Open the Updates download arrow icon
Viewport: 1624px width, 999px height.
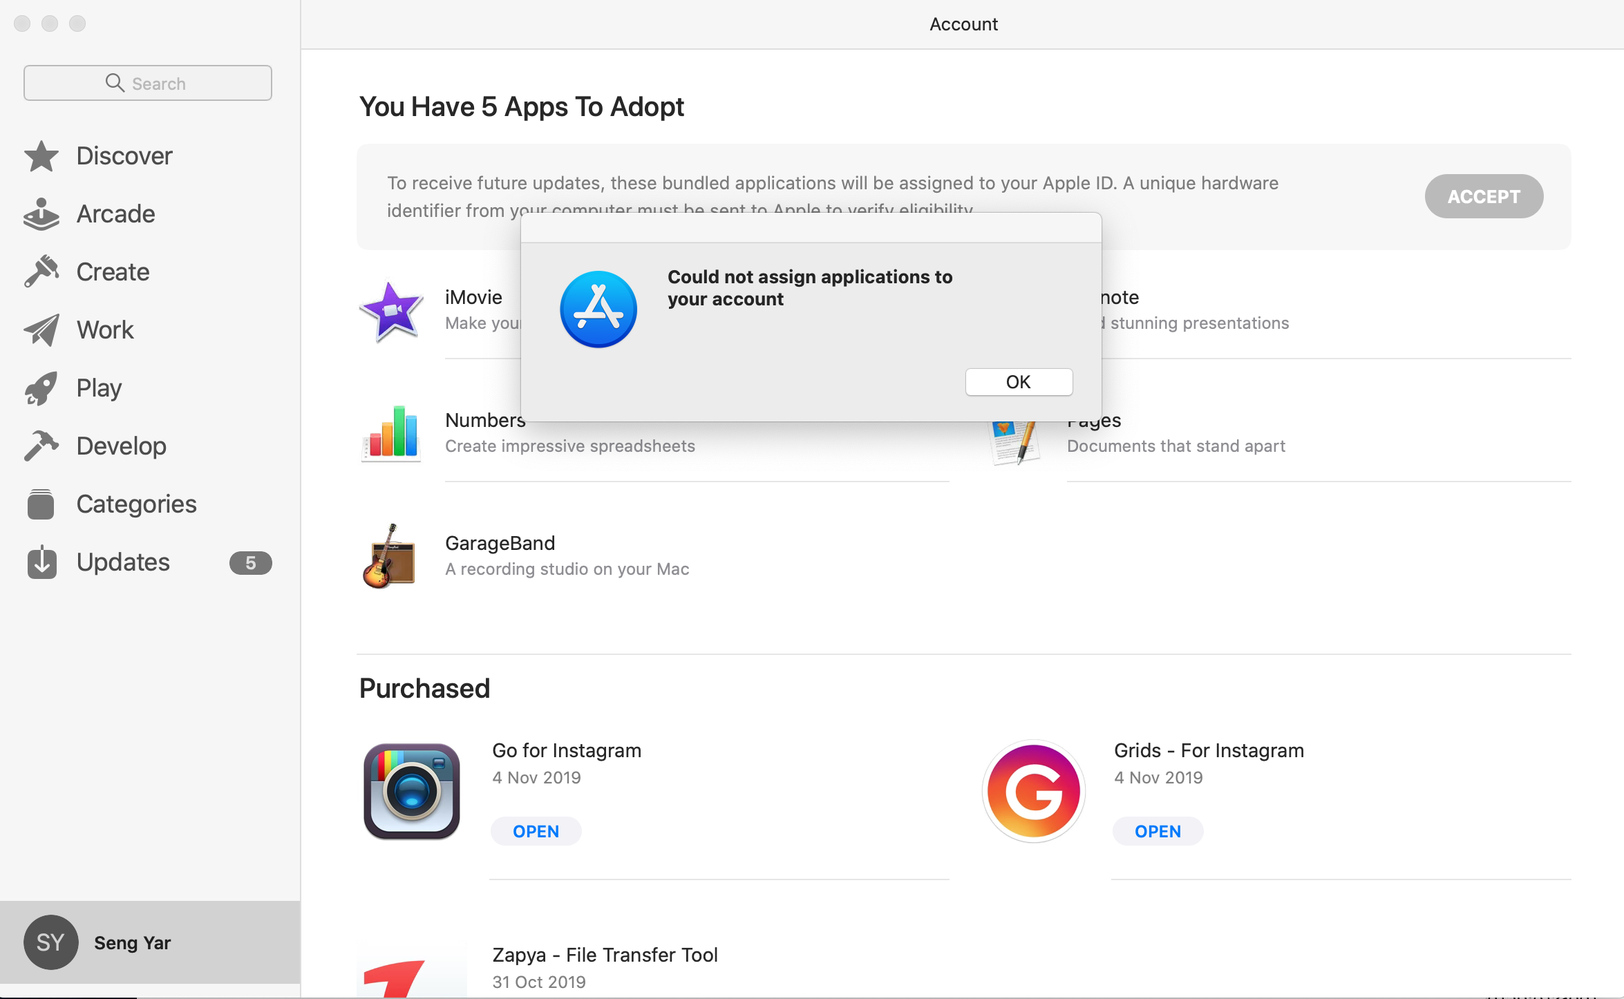(x=41, y=562)
